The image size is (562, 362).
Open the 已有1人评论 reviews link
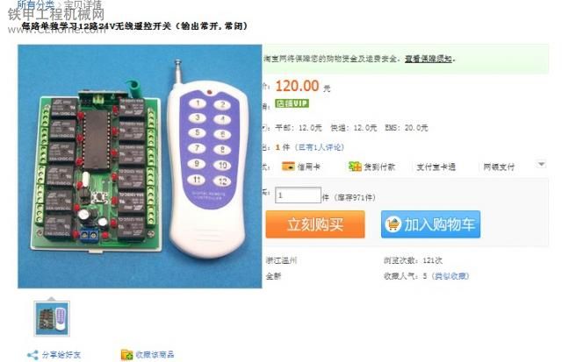pos(319,147)
